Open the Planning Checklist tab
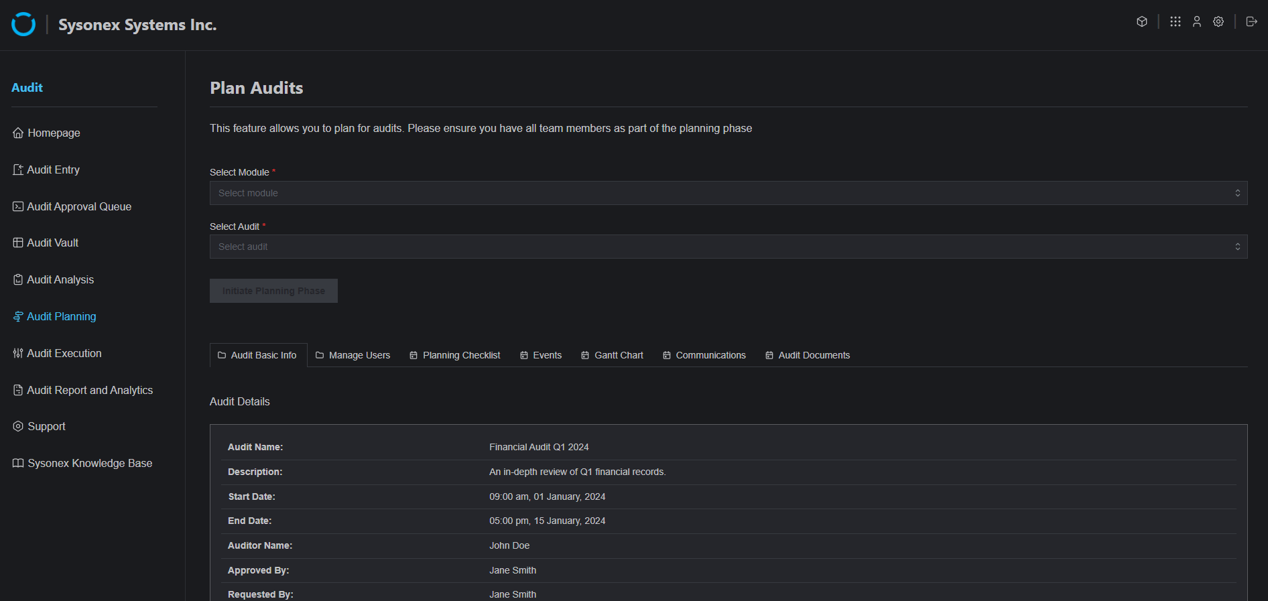Screen dimensions: 1268x601 coord(455,355)
